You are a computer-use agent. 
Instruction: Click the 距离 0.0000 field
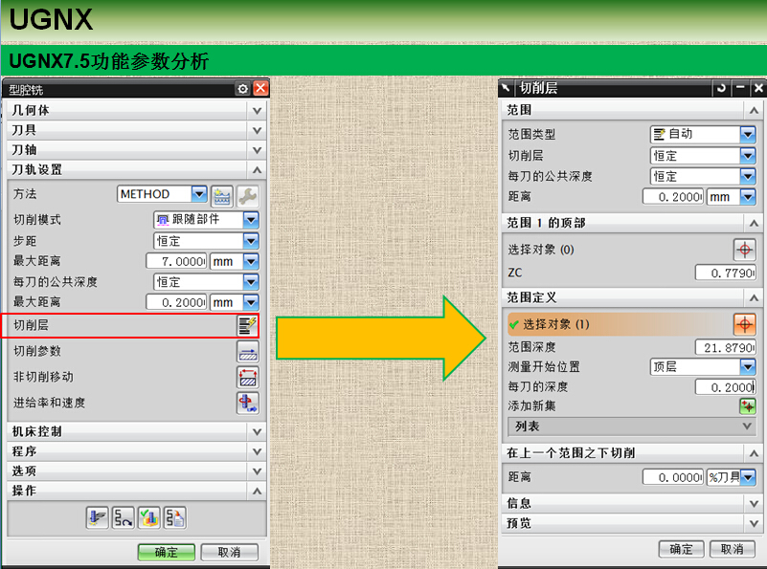tap(673, 477)
